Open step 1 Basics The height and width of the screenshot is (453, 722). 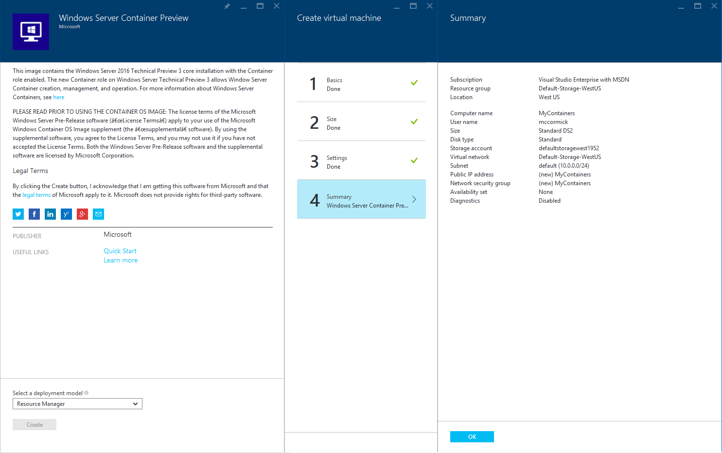coord(361,84)
